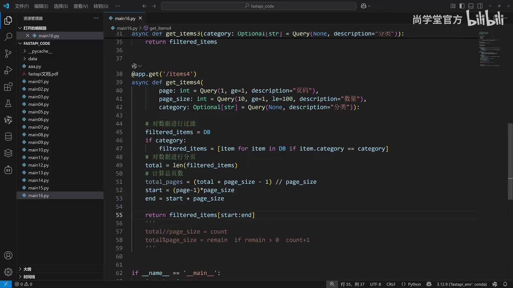Open the Explorer view in activity bar
Screen dimensions: 513x288
(8, 21)
